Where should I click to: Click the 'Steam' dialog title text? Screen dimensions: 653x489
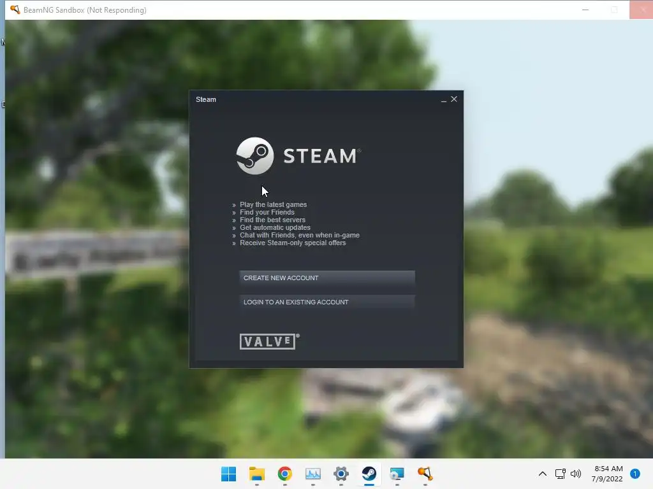point(206,99)
